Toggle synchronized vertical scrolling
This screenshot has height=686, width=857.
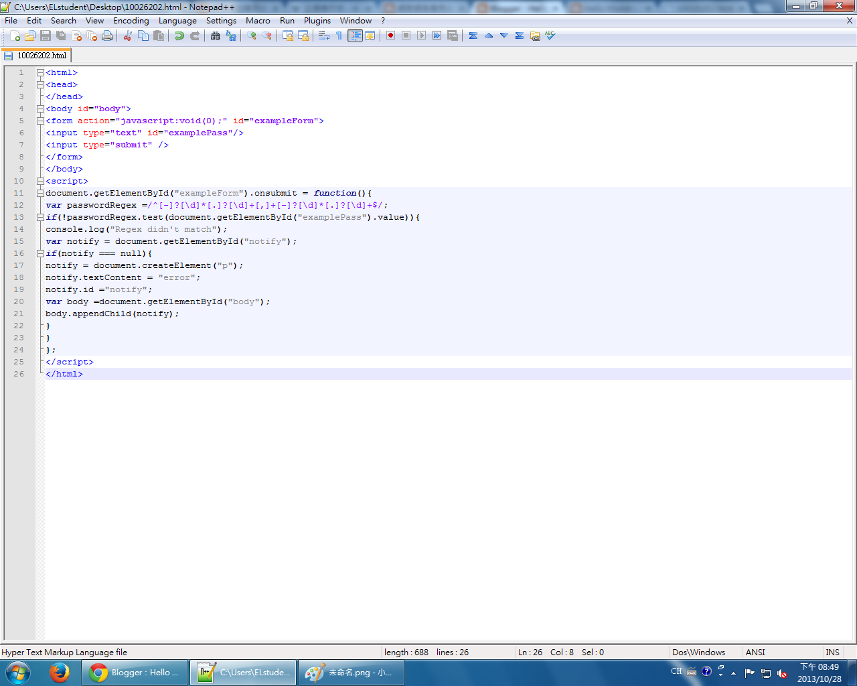287,36
